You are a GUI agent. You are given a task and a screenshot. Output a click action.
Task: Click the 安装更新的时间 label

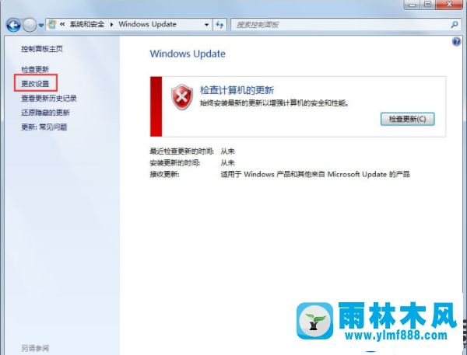coord(175,163)
